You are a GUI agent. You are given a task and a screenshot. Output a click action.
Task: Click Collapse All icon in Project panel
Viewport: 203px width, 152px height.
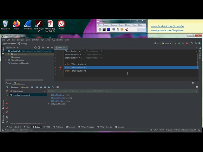(43, 47)
